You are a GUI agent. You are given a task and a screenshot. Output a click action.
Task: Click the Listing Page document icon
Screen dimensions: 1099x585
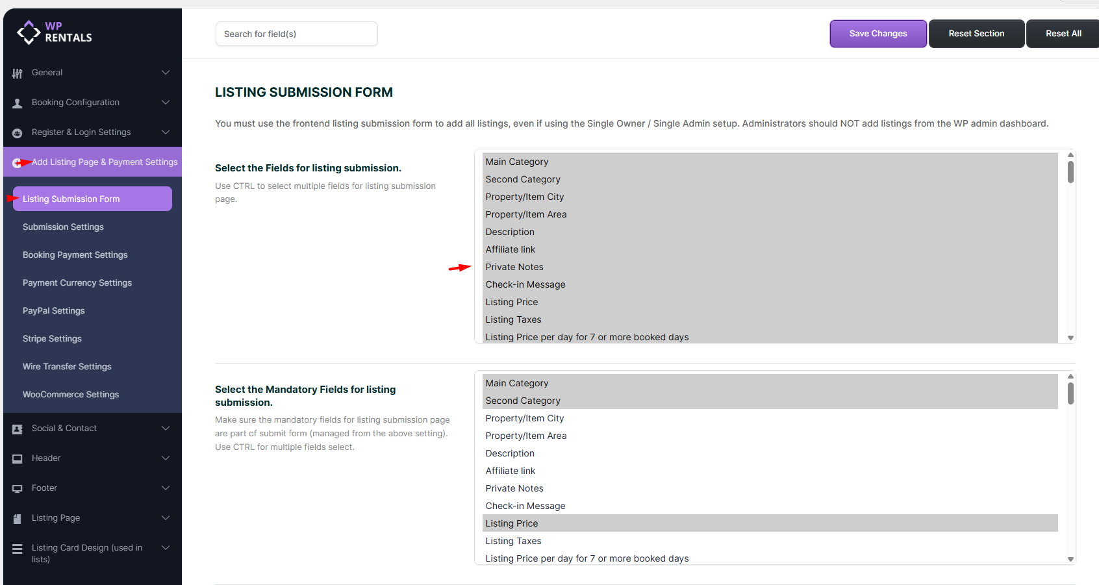(x=18, y=519)
